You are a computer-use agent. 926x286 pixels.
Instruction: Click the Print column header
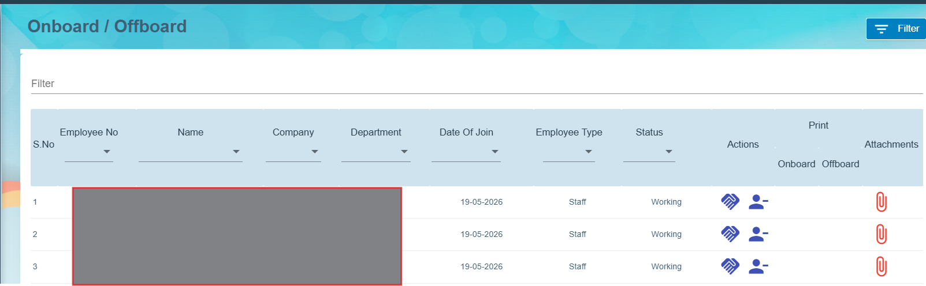coord(819,125)
